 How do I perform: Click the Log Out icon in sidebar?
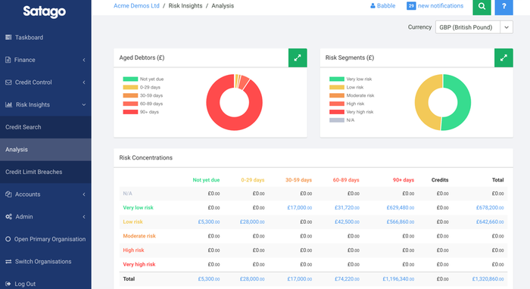pos(8,284)
